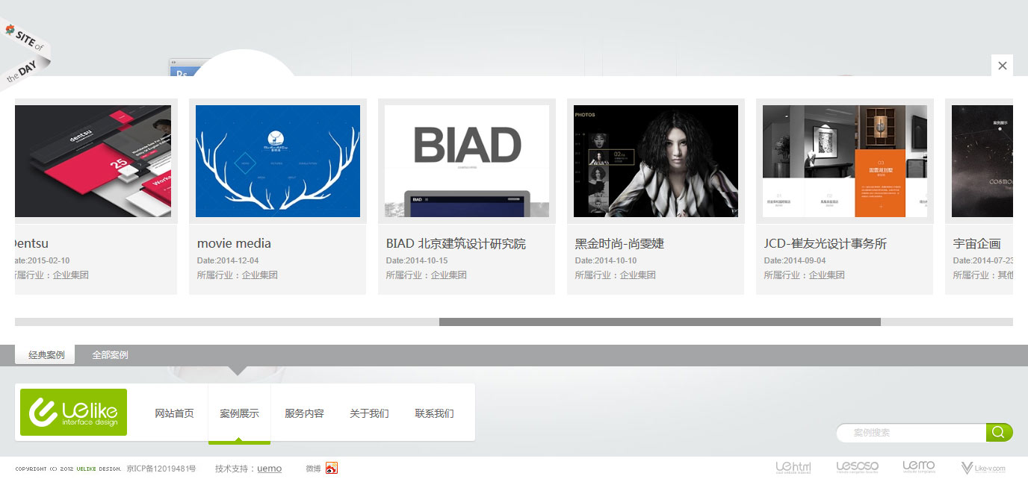Open the uemo footer logo

[x=918, y=468]
